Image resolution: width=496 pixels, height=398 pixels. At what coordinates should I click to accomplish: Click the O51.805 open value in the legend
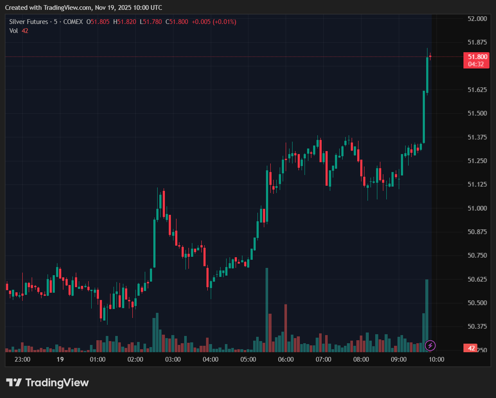[x=98, y=21]
